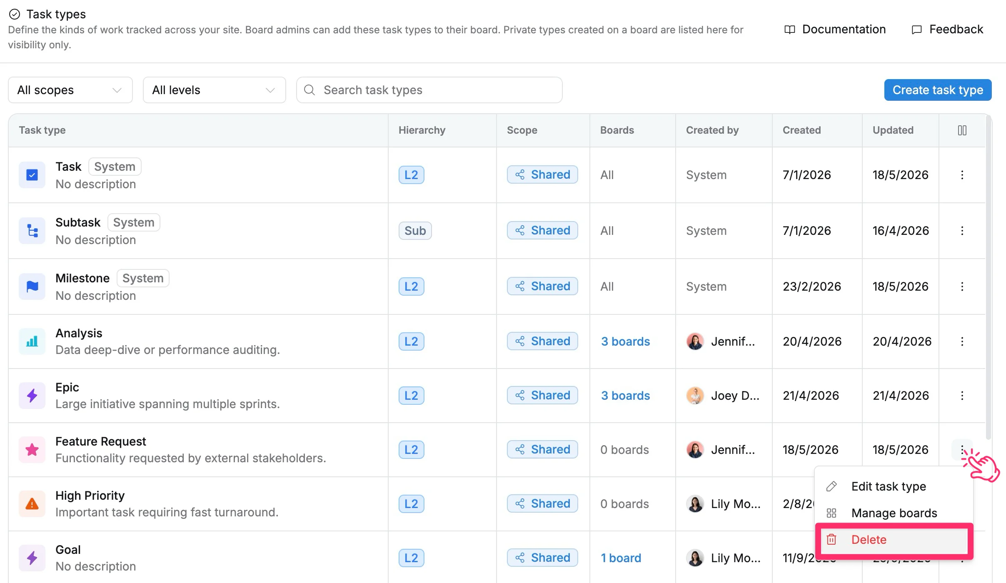Viewport: 1006px width, 583px height.
Task: Click the Create task type button
Action: [x=938, y=90]
